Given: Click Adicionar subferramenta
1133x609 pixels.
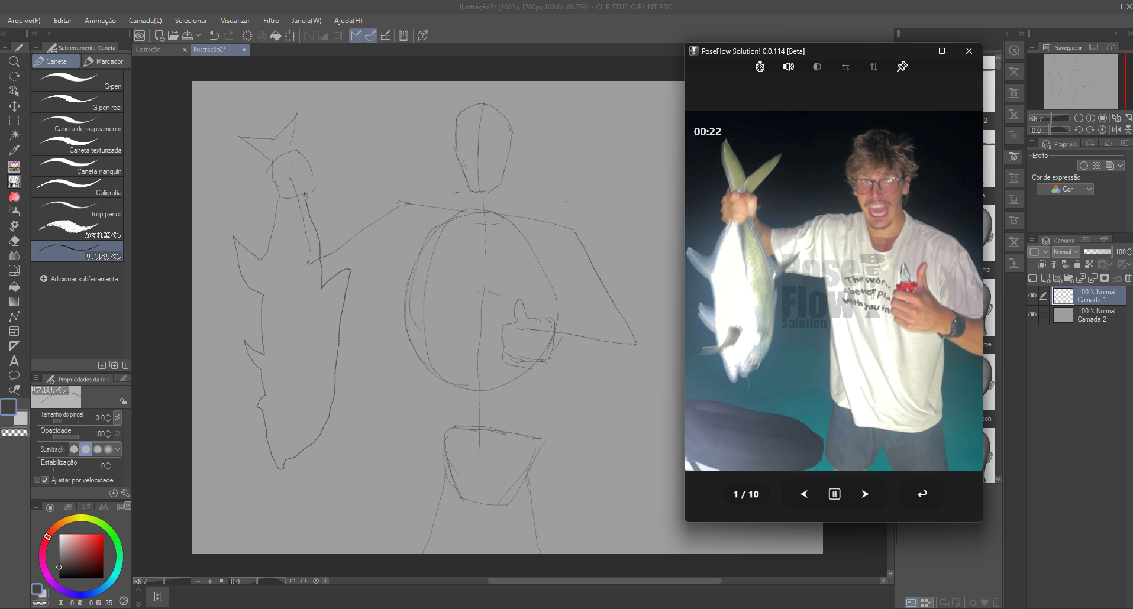Looking at the screenshot, I should 79,279.
